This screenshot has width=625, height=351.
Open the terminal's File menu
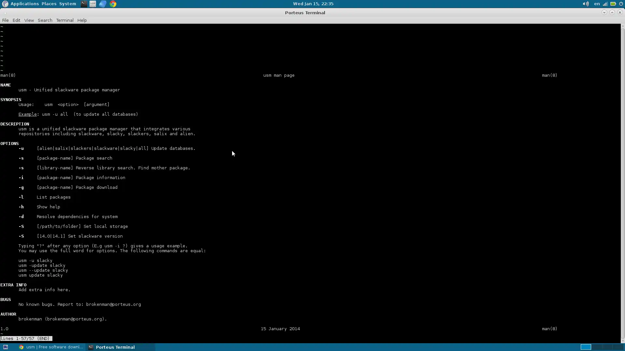(5, 20)
